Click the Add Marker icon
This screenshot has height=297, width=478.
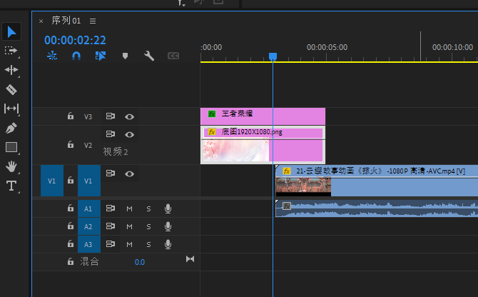point(126,56)
